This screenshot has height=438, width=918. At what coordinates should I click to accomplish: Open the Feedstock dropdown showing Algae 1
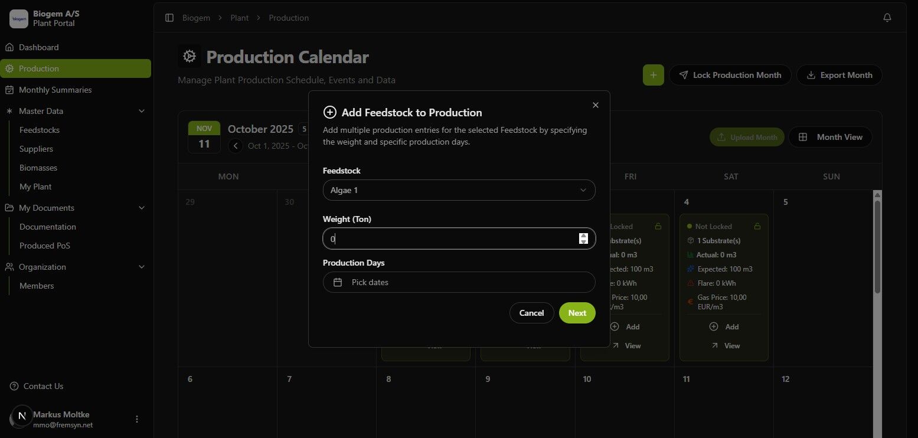[x=459, y=190]
